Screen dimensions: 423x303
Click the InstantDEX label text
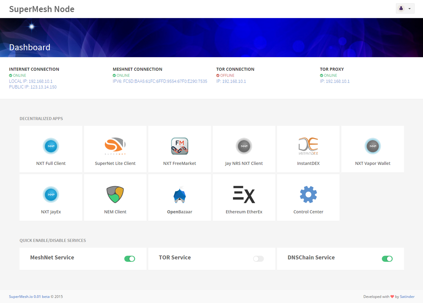tap(308, 163)
